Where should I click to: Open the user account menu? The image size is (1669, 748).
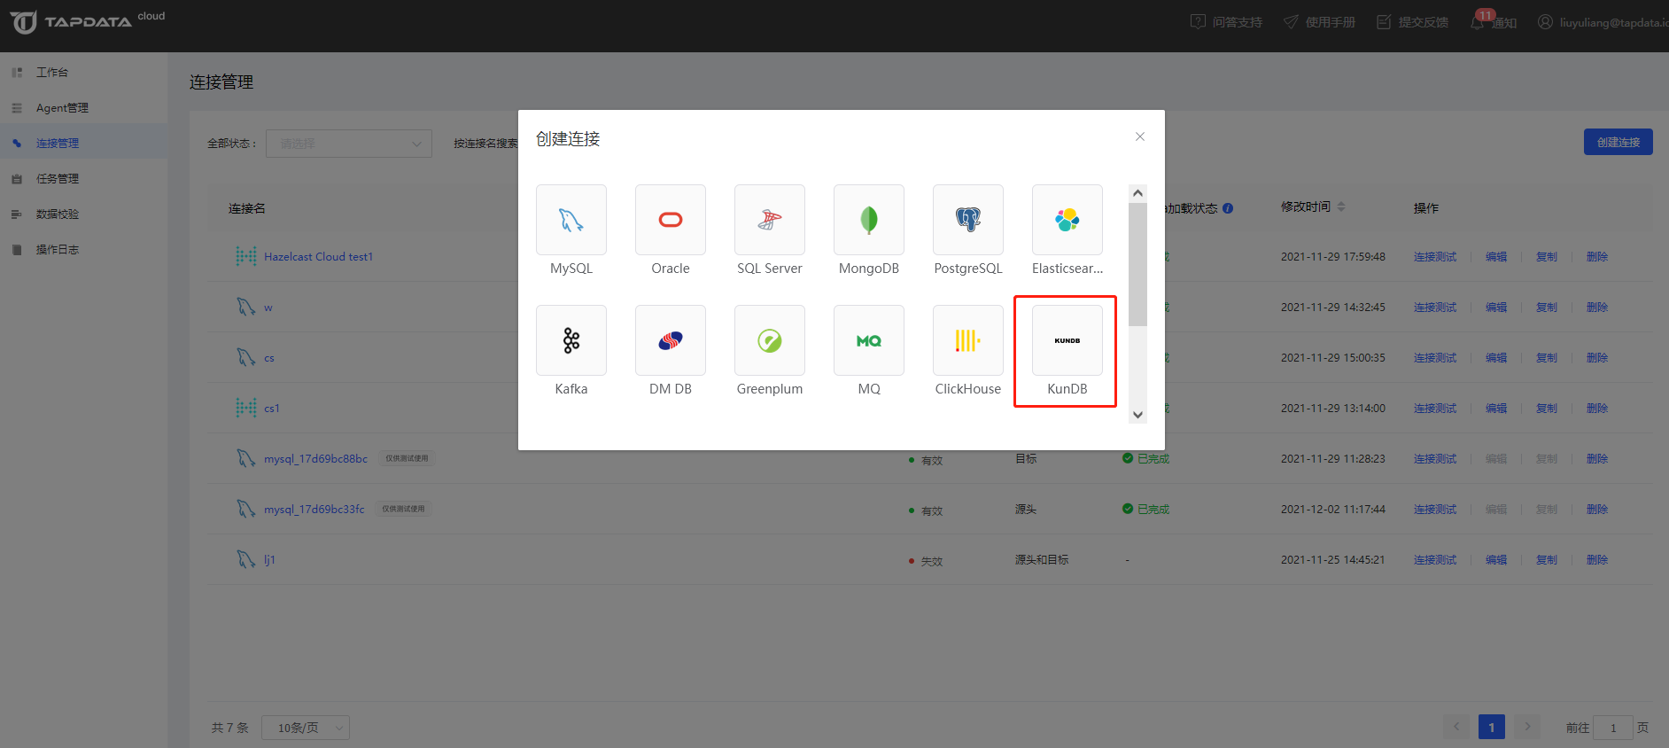tap(1603, 22)
